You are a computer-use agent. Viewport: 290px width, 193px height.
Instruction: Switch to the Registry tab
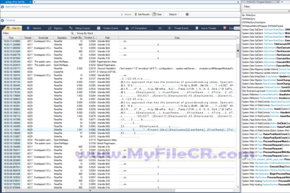click(55, 28)
